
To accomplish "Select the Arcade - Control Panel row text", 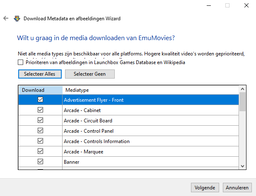I will click(89, 131).
